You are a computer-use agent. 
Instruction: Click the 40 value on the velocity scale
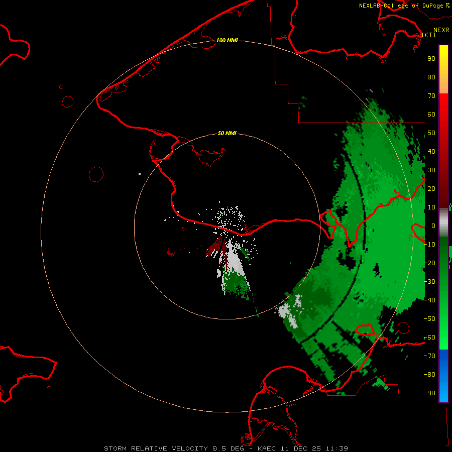coord(431,152)
